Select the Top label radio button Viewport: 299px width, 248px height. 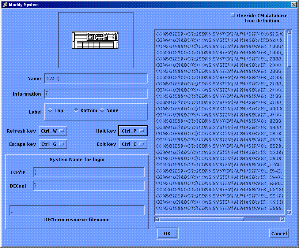[x=50, y=110]
